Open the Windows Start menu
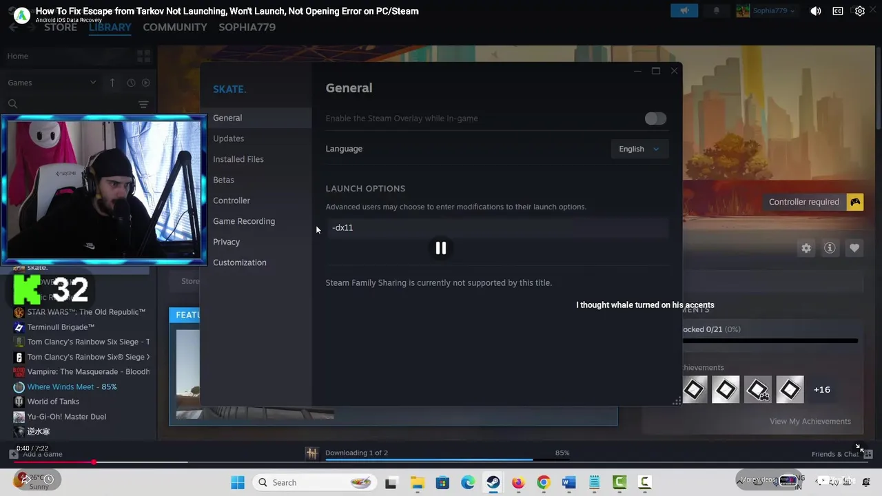882x496 pixels. point(238,482)
